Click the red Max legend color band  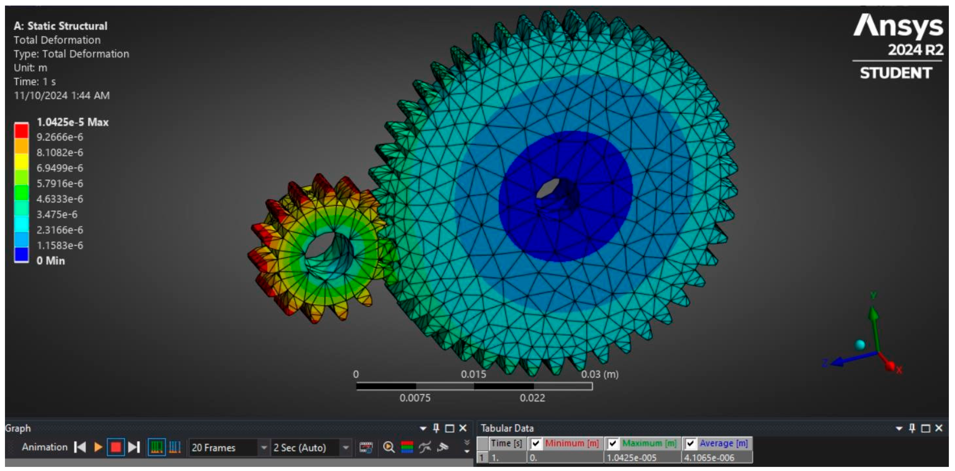pos(22,130)
